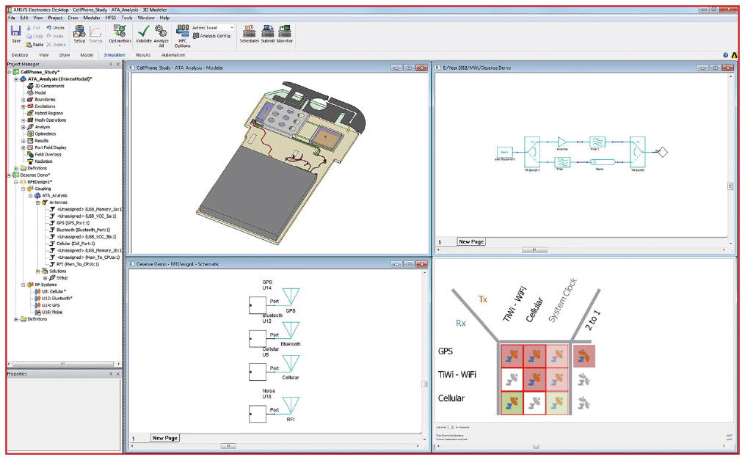The height and width of the screenshot is (460, 745).
Task: Select U12: Bluetooth RF system
Action: 57,299
